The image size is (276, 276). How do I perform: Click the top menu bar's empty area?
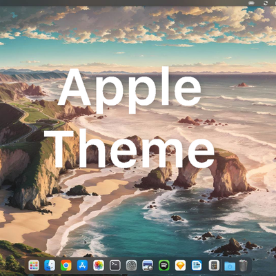tap(124, 3)
